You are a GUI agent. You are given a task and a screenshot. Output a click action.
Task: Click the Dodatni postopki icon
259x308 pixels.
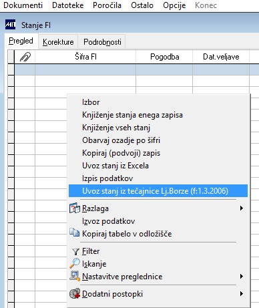coord(75,293)
